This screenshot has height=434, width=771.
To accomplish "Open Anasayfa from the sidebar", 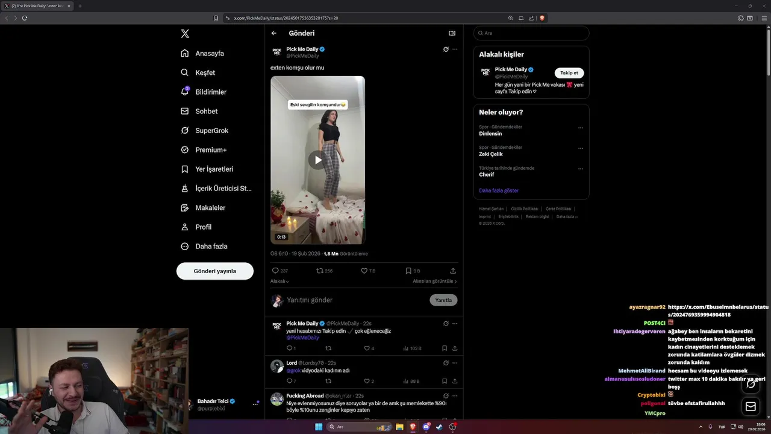I will pyautogui.click(x=202, y=53).
